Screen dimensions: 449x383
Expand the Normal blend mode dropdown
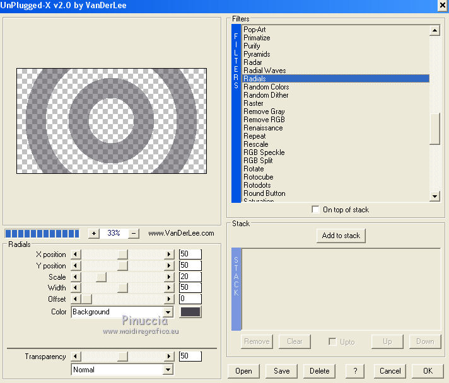(168, 370)
